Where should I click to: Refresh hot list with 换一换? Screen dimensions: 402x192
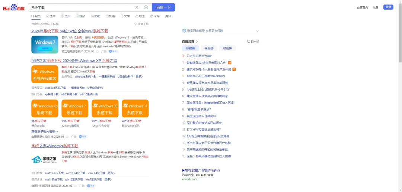253,42
